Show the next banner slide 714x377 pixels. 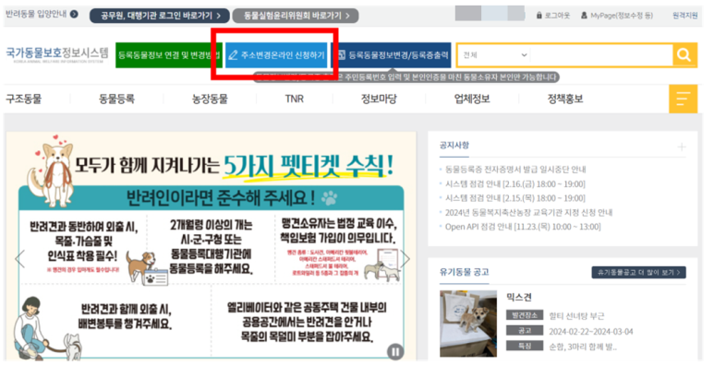click(x=405, y=259)
